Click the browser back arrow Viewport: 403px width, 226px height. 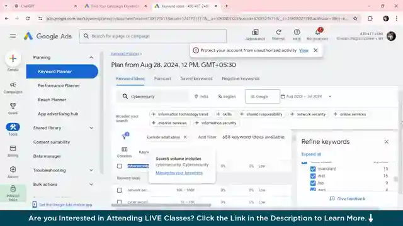point(7,18)
